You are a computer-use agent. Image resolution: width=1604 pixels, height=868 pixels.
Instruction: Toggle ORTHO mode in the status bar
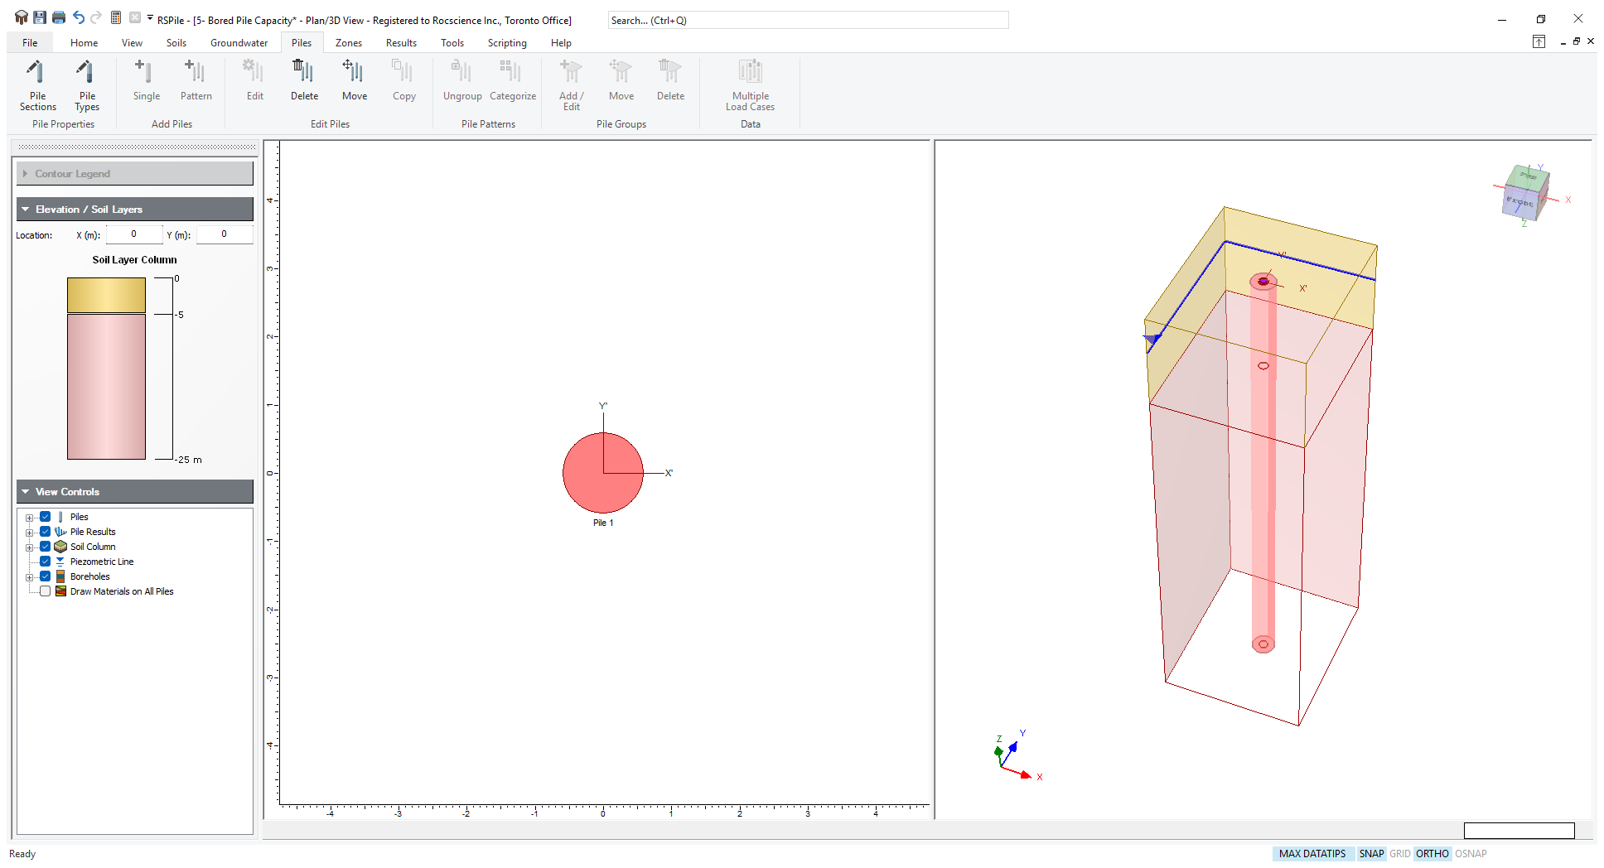click(x=1432, y=854)
